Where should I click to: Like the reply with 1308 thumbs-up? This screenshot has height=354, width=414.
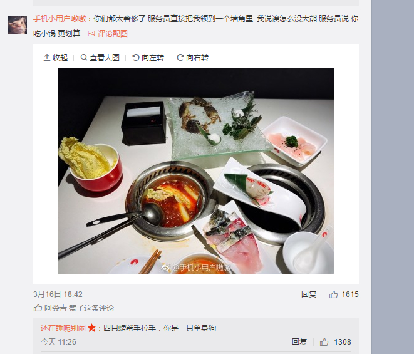point(324,342)
